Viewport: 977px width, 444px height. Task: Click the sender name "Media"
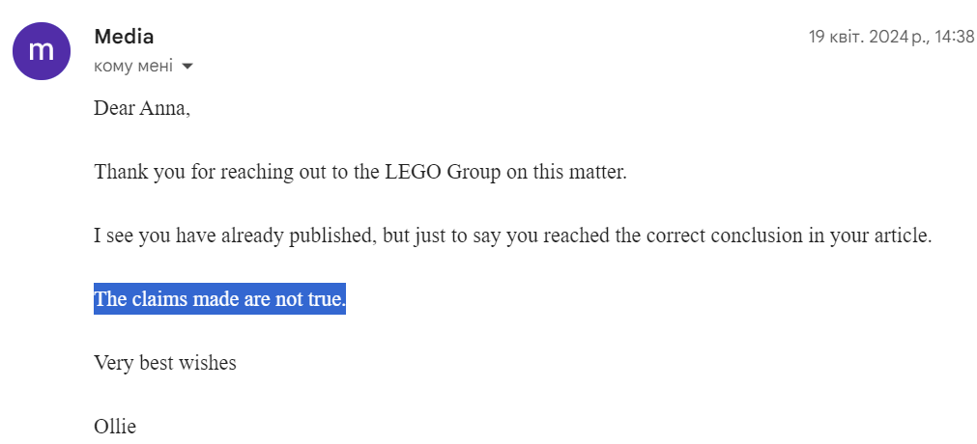(124, 37)
